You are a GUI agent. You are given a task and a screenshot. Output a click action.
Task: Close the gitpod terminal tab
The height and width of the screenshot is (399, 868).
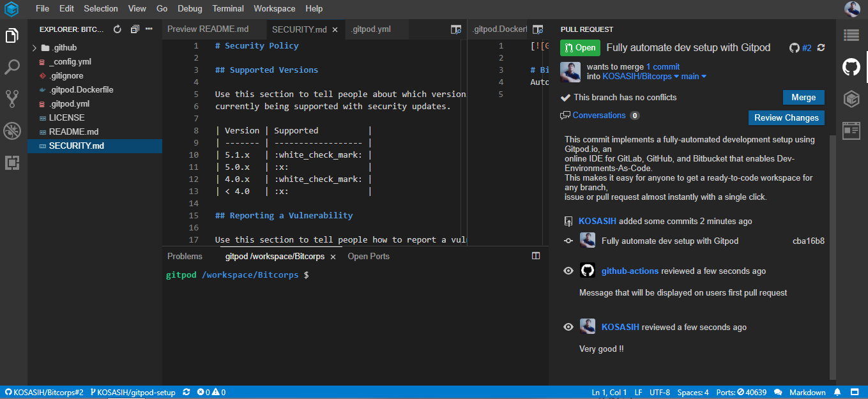click(331, 257)
